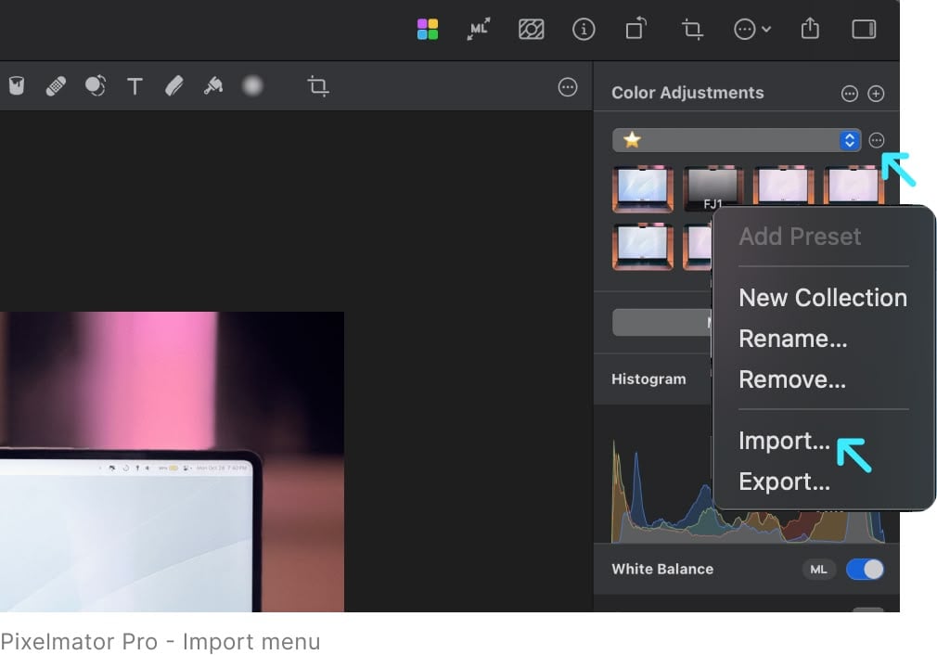
Task: Select the Type tool
Action: [x=135, y=86]
